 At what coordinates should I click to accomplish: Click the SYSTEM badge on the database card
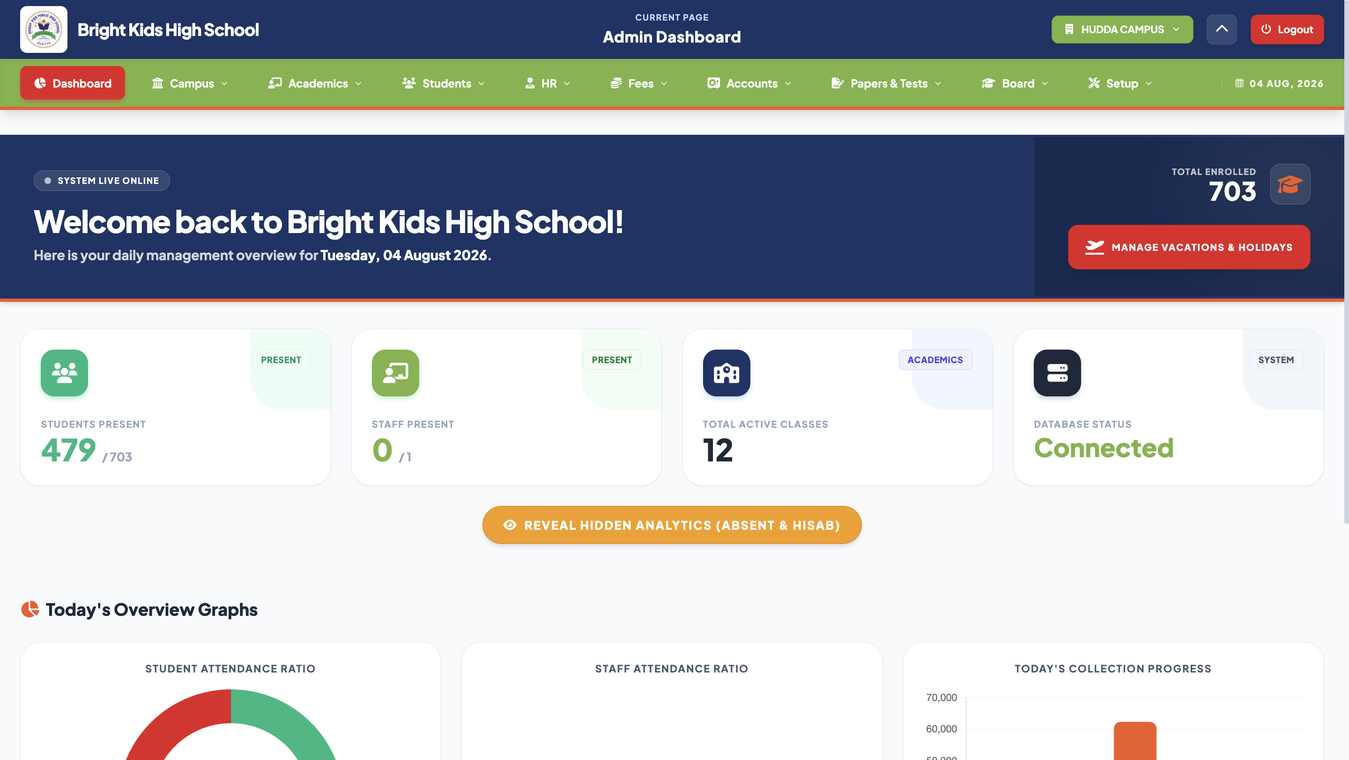click(x=1276, y=359)
